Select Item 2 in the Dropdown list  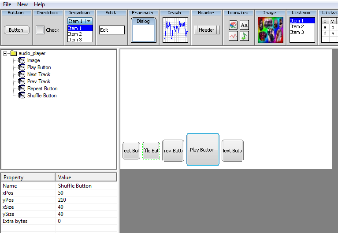coord(75,34)
